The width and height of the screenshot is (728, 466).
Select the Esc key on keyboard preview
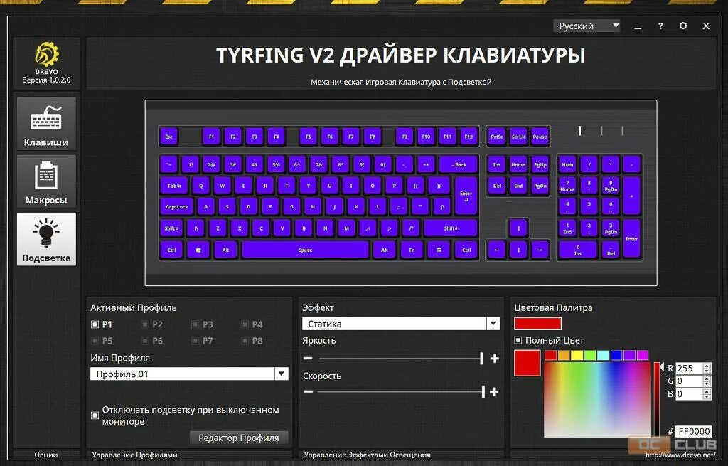click(x=169, y=137)
